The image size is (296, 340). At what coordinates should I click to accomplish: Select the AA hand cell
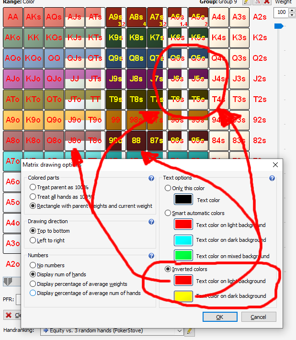(13, 17)
